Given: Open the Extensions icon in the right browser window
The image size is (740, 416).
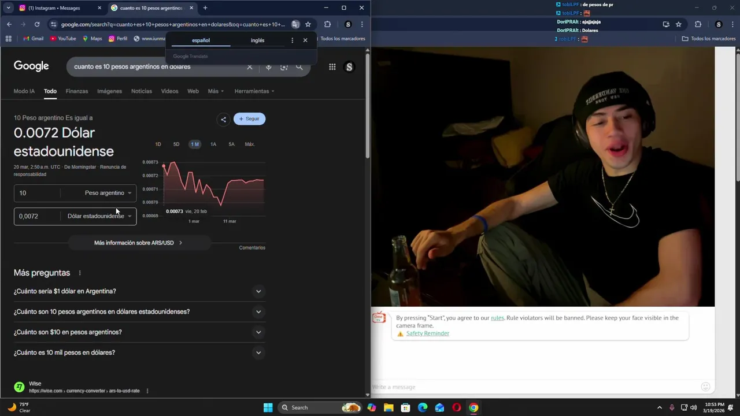Looking at the screenshot, I should [698, 24].
